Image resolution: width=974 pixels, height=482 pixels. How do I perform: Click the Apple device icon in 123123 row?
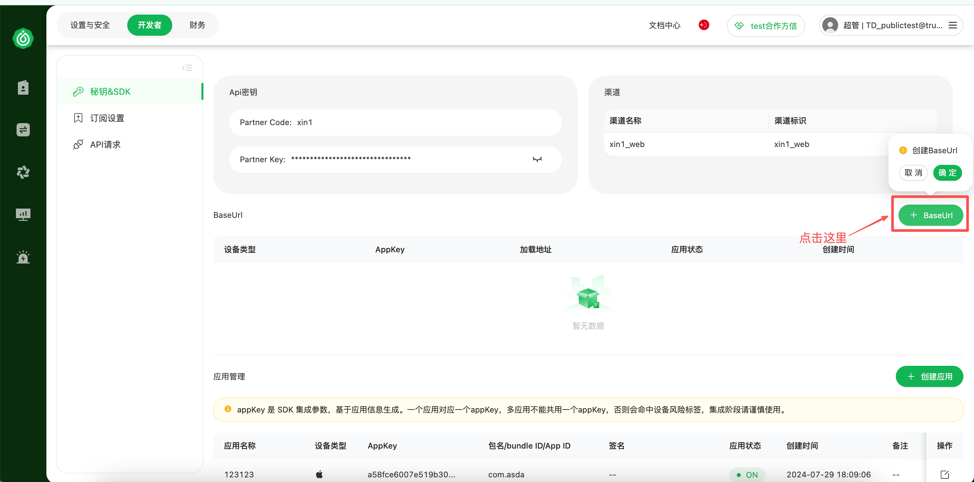(319, 474)
